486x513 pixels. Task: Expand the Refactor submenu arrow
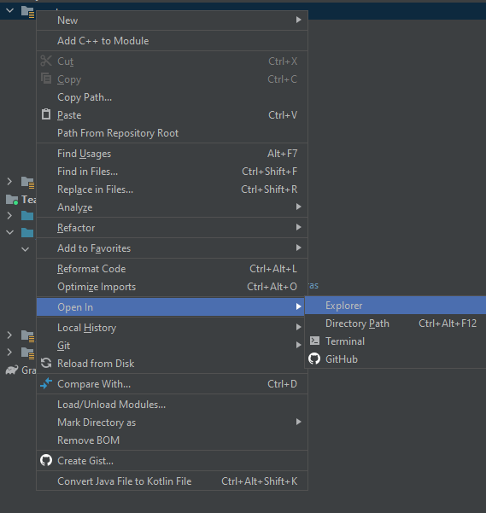pyautogui.click(x=298, y=227)
